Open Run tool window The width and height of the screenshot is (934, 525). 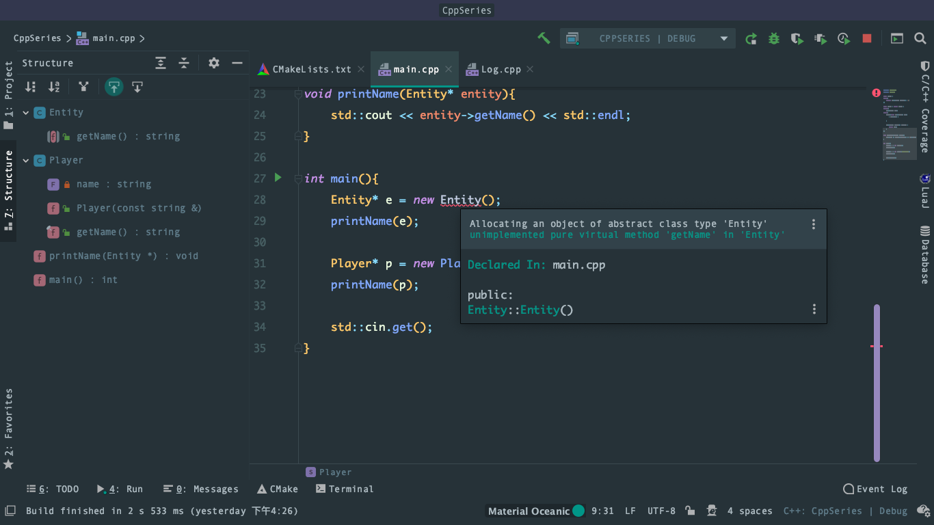point(120,489)
